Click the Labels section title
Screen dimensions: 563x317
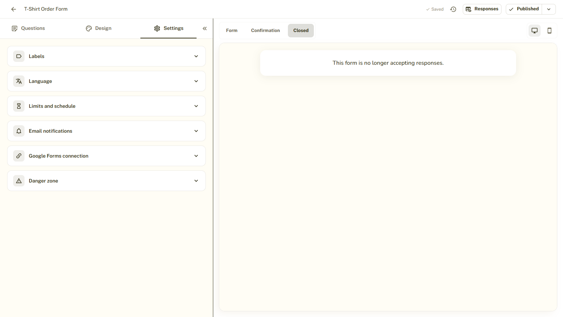click(x=37, y=56)
